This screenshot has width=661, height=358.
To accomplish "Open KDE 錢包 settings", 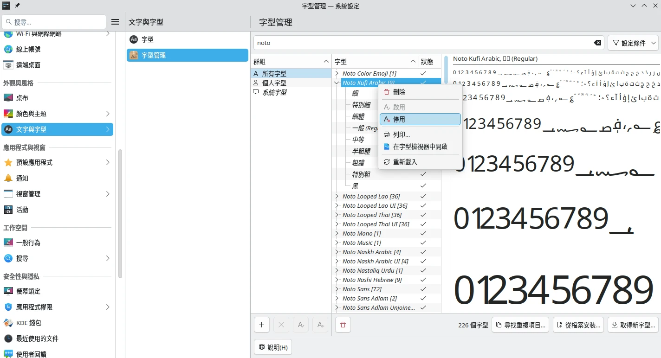I will click(29, 323).
